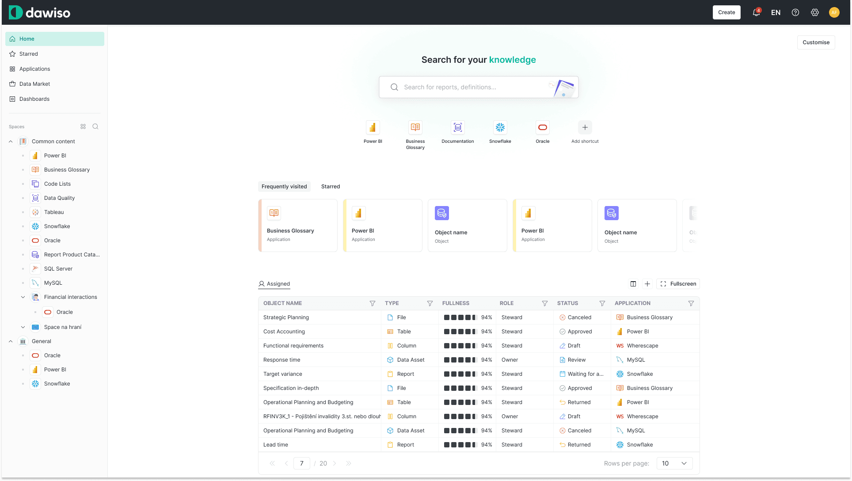The width and height of the screenshot is (852, 481).
Task: Filter the Application column
Action: click(x=691, y=303)
